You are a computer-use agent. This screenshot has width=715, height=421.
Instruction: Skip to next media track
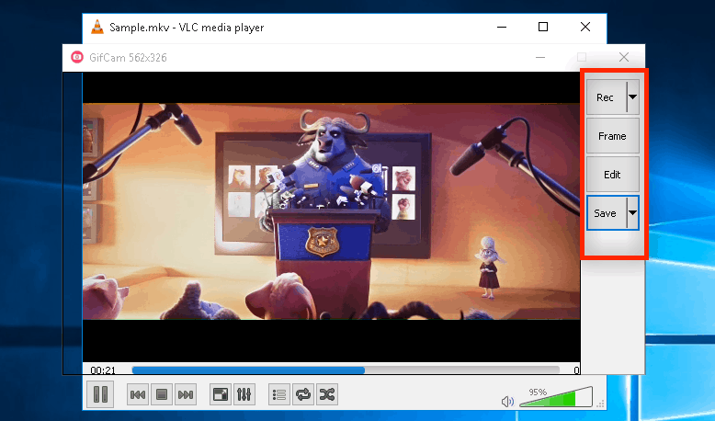185,395
